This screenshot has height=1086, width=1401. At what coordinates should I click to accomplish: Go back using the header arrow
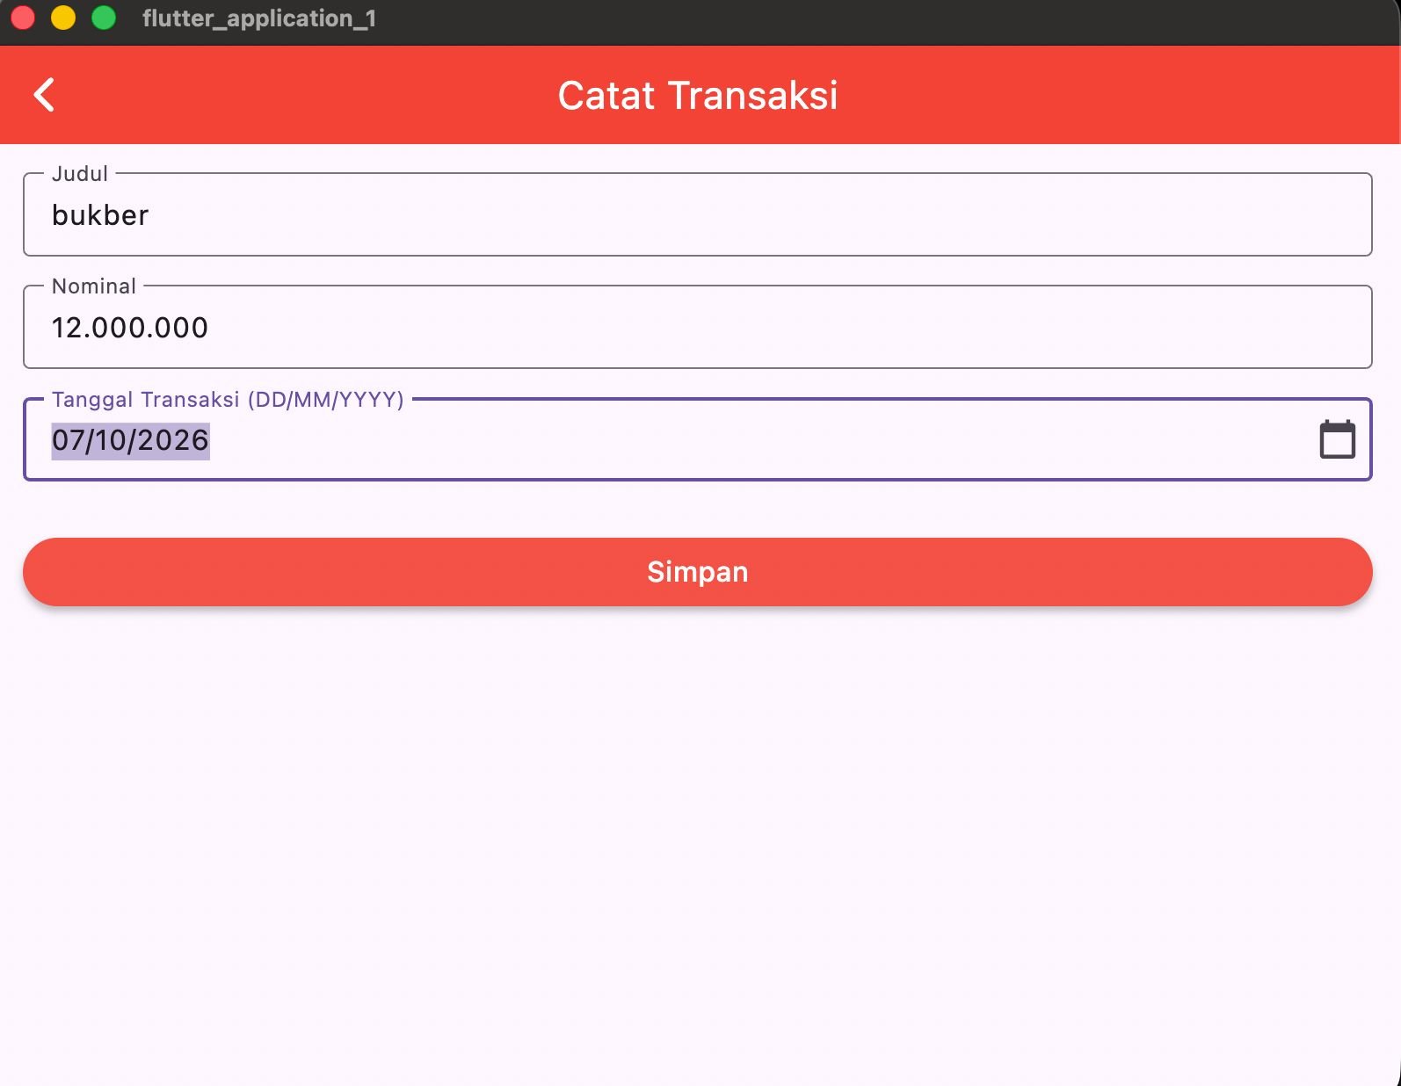click(x=44, y=95)
